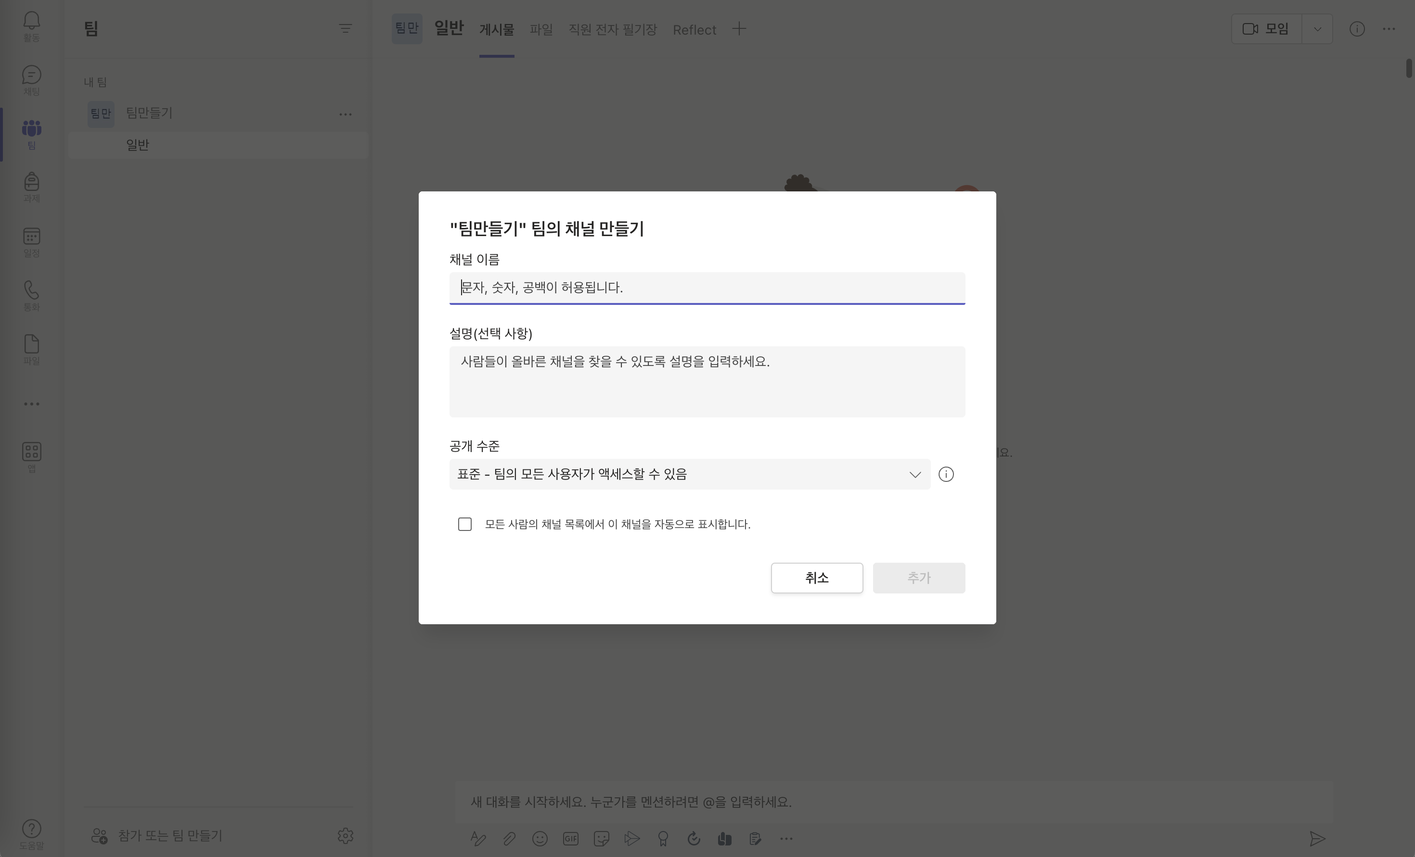Open the meeting options dropdown arrow
This screenshot has width=1415, height=857.
tap(1317, 29)
